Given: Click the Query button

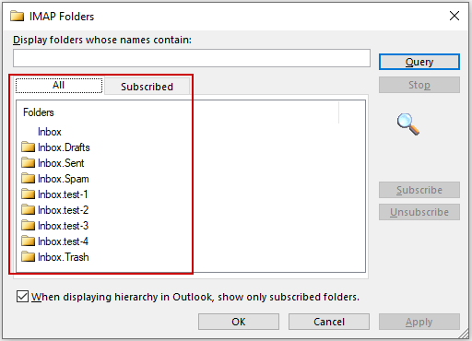Looking at the screenshot, I should [419, 62].
